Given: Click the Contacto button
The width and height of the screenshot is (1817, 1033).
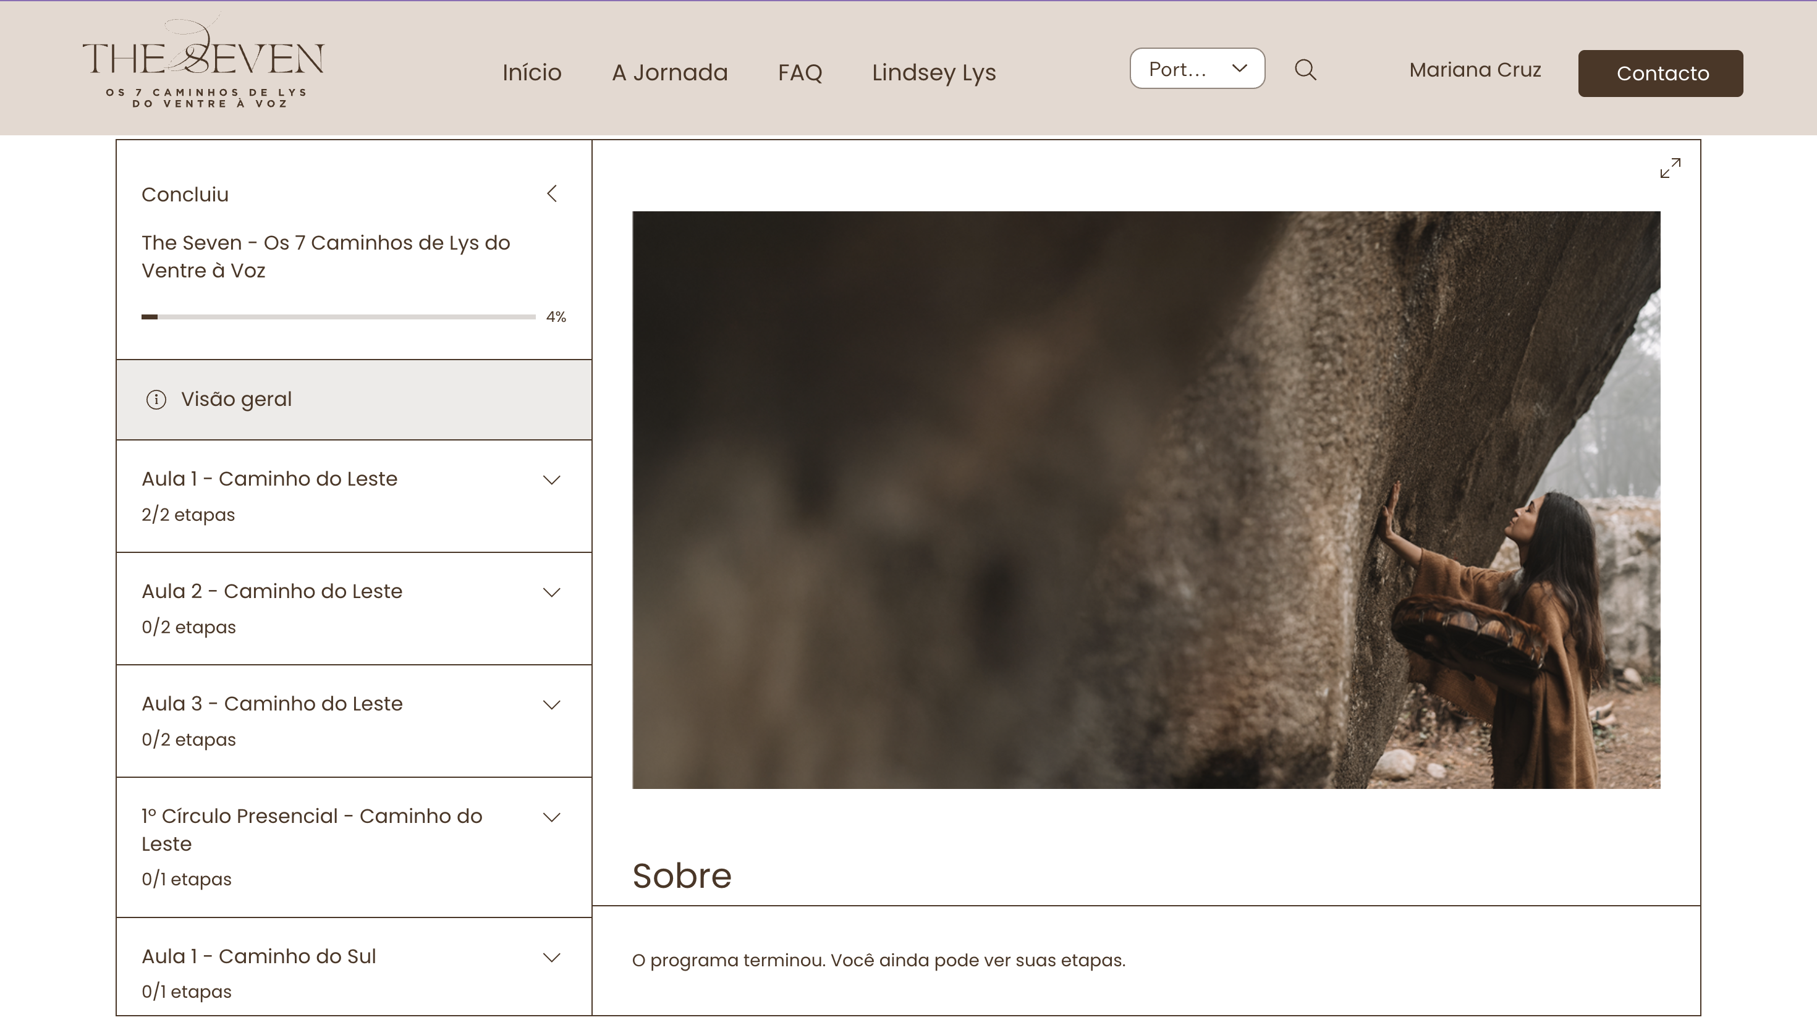Looking at the screenshot, I should (1660, 73).
